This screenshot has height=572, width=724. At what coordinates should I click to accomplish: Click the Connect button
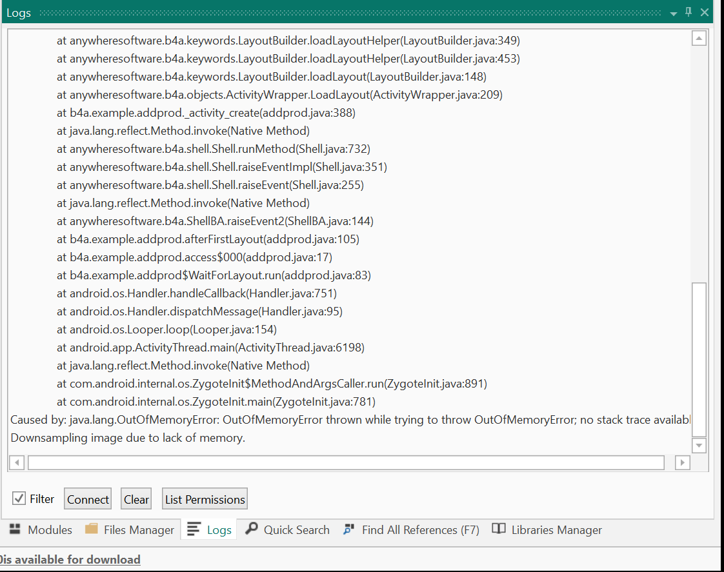pyautogui.click(x=88, y=499)
